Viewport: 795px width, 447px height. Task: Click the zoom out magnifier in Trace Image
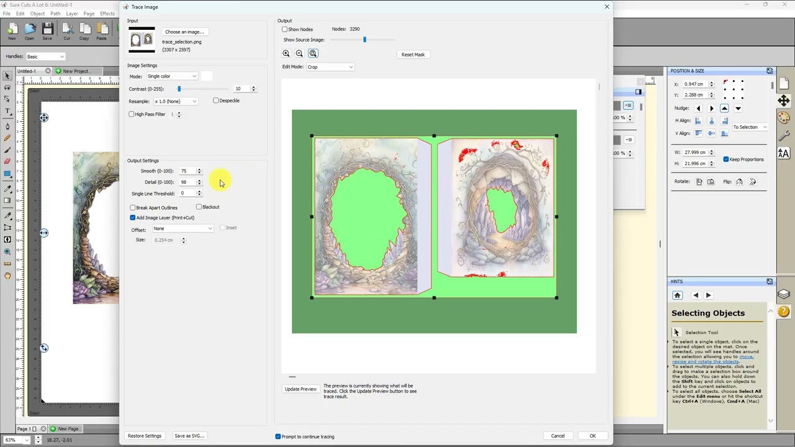coord(299,53)
